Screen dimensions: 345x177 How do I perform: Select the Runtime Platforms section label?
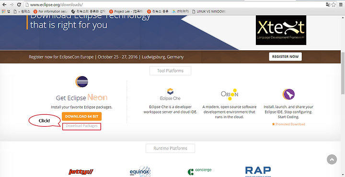pyautogui.click(x=170, y=148)
